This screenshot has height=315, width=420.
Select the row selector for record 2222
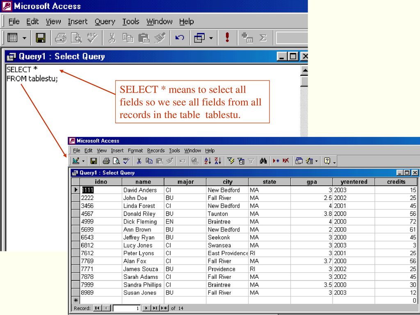click(x=76, y=198)
